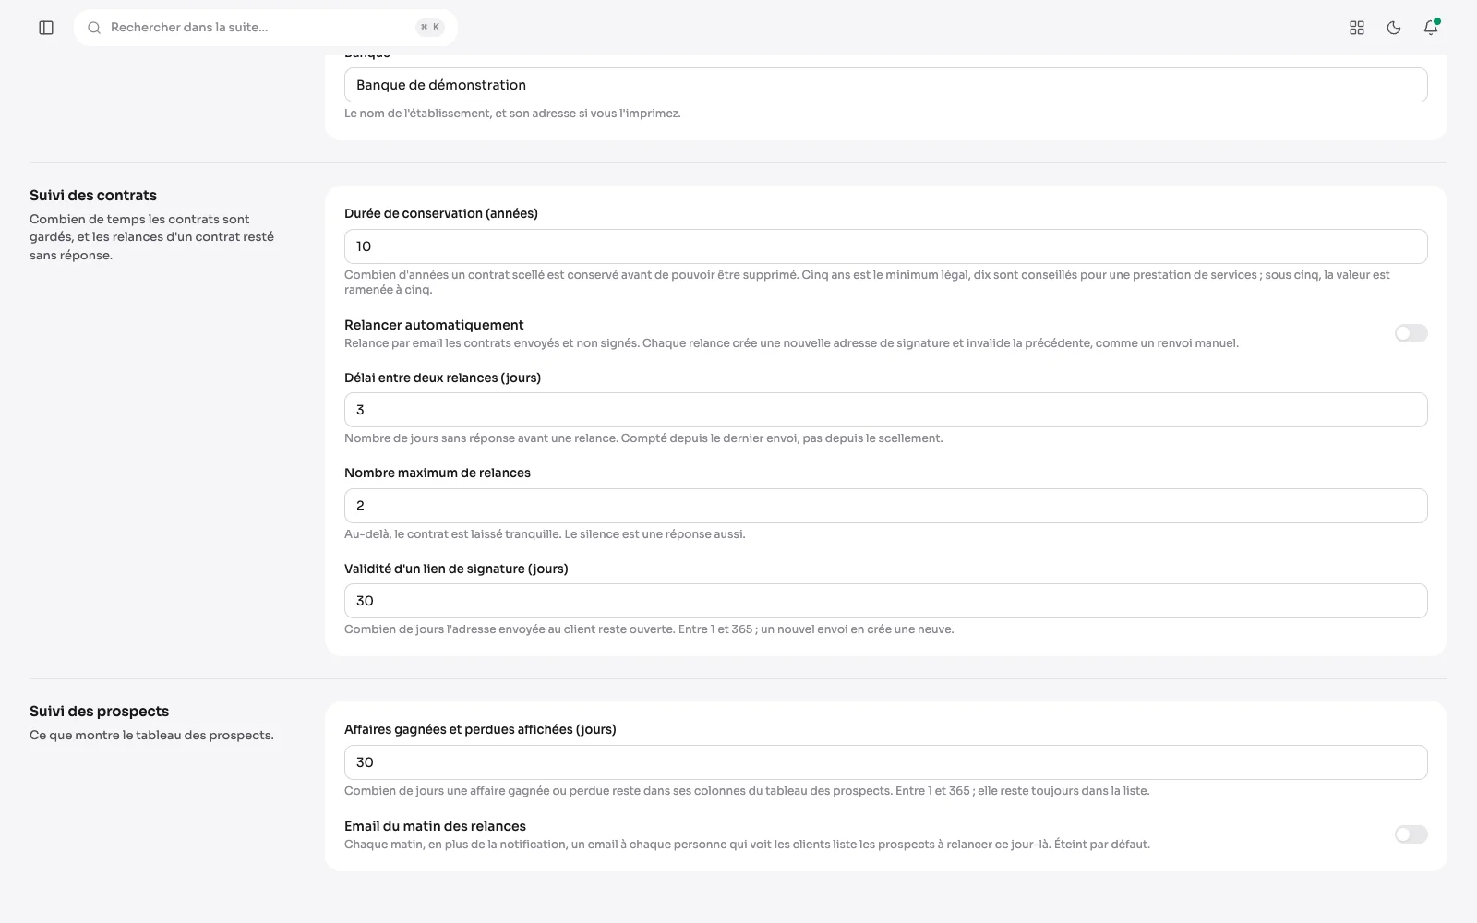This screenshot has width=1477, height=923.
Task: Focus the 'Rechercher dans la suite' search field
Action: point(266,28)
